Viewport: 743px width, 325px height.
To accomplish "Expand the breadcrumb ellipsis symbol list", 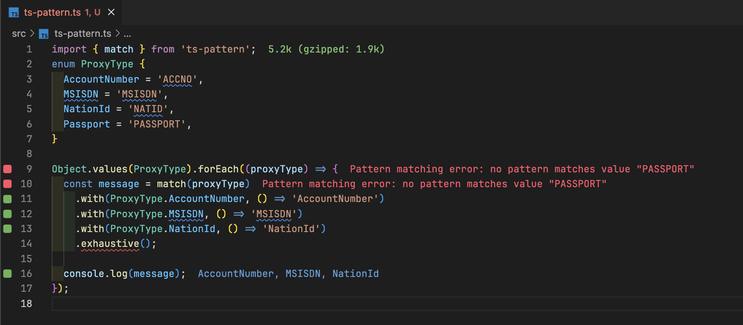I will click(x=127, y=34).
